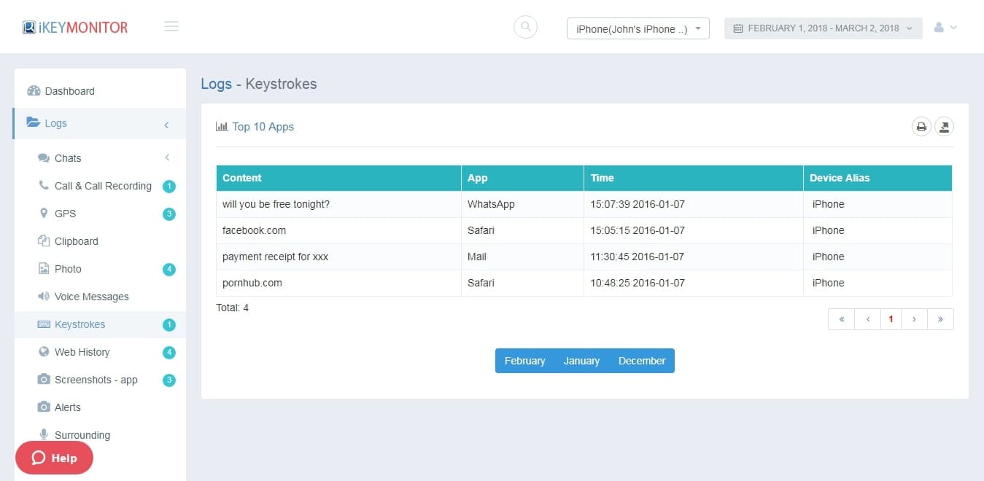Screen dimensions: 984x481
Task: Go to next page
Action: click(x=915, y=319)
